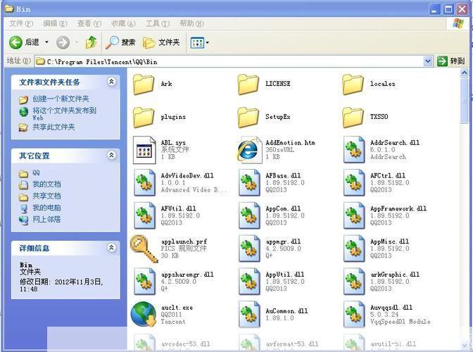Open the View (查看) menu
Image resolution: width=473 pixels, height=352 pixels.
89,23
